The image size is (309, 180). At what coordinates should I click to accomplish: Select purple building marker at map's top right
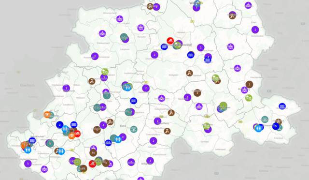248,5
